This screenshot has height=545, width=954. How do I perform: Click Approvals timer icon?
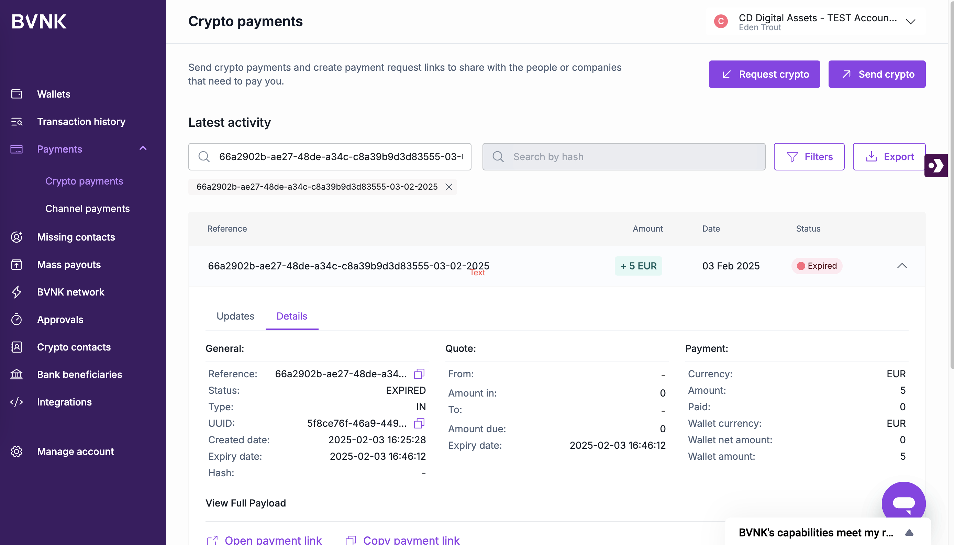(16, 319)
